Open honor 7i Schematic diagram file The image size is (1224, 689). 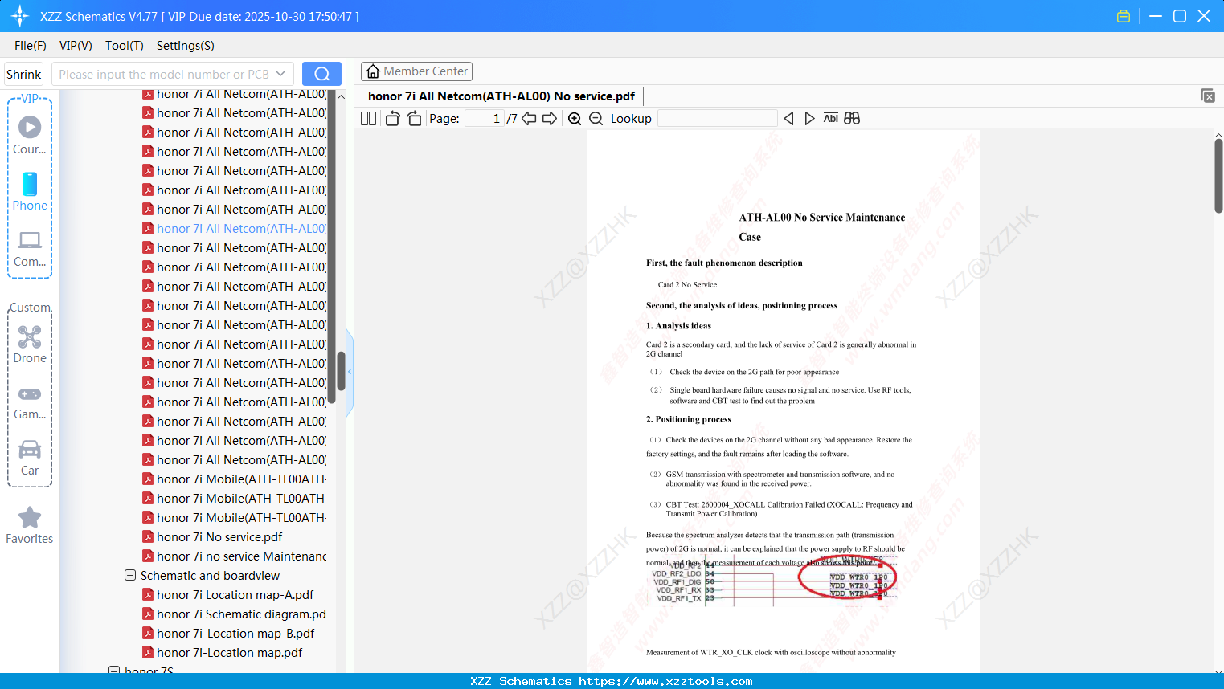pyautogui.click(x=235, y=614)
